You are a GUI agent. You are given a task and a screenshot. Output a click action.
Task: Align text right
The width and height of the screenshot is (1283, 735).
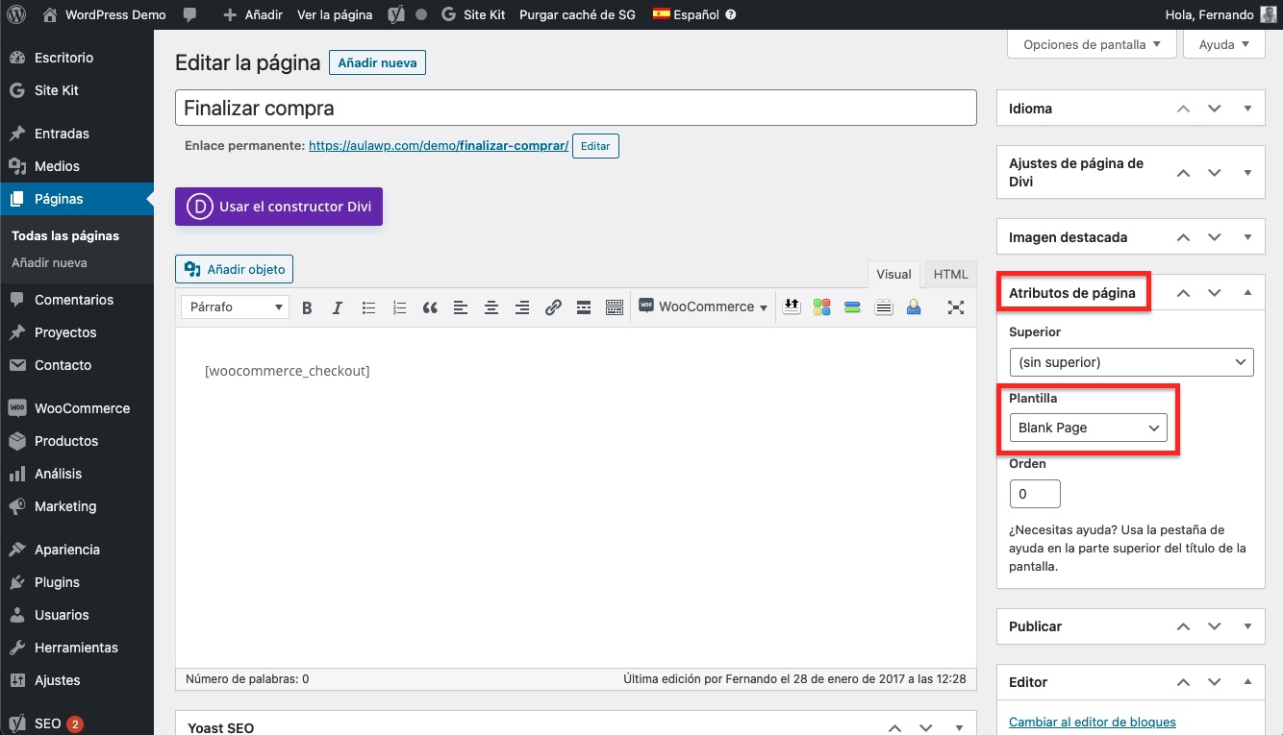point(522,307)
